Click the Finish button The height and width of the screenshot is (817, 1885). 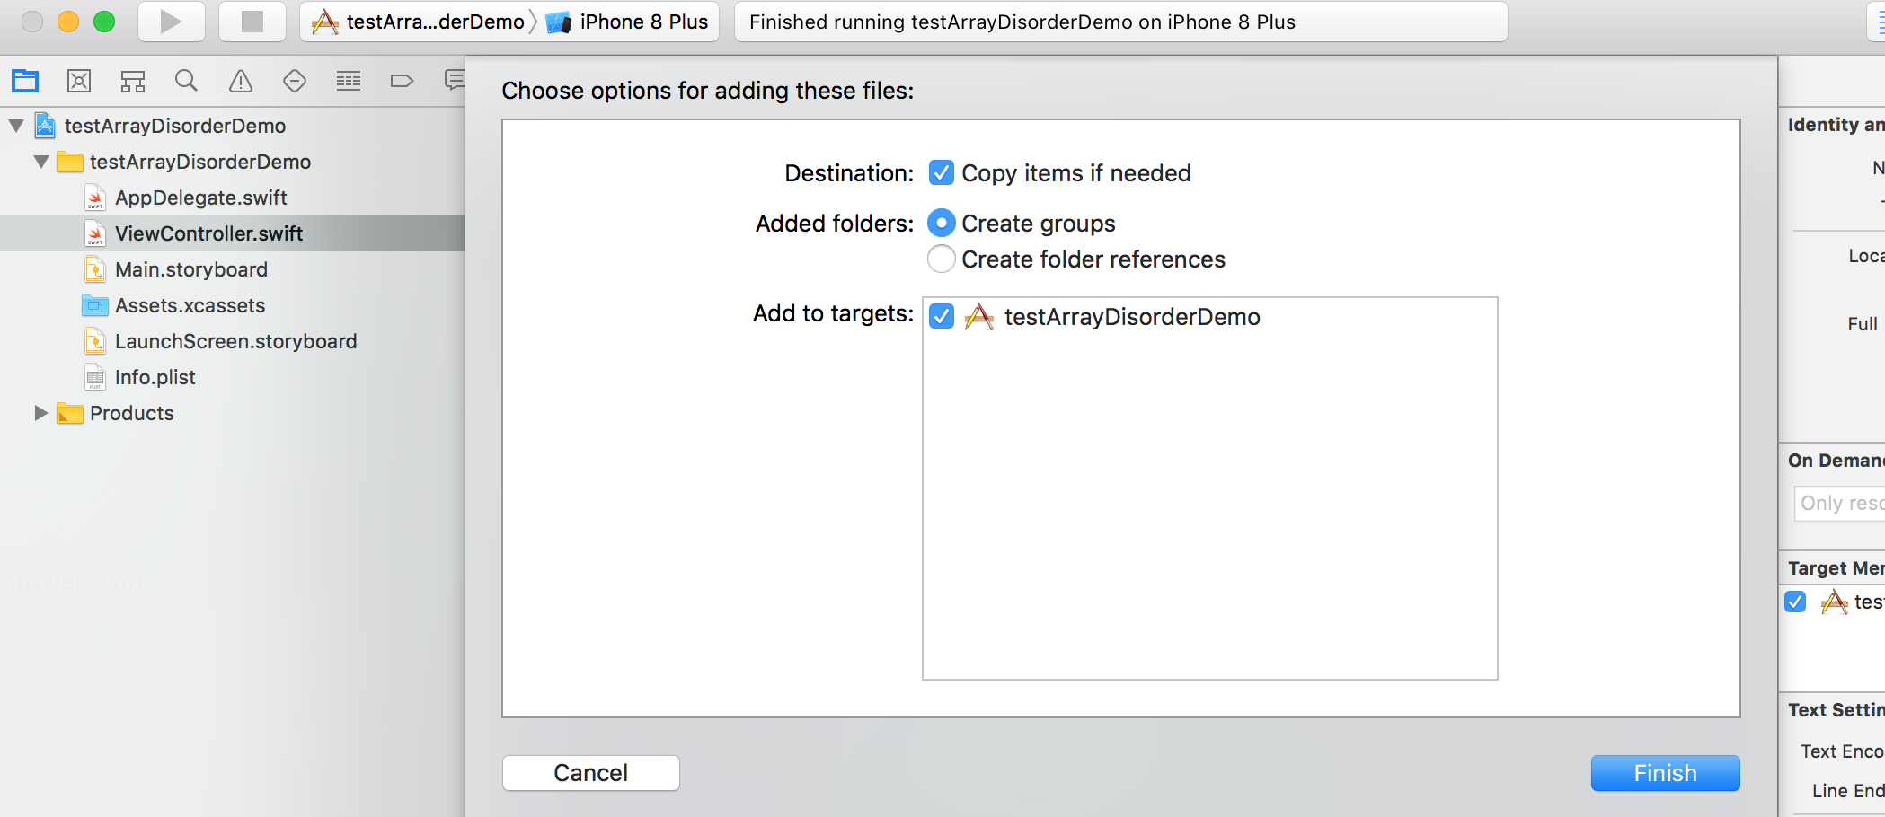(1665, 773)
